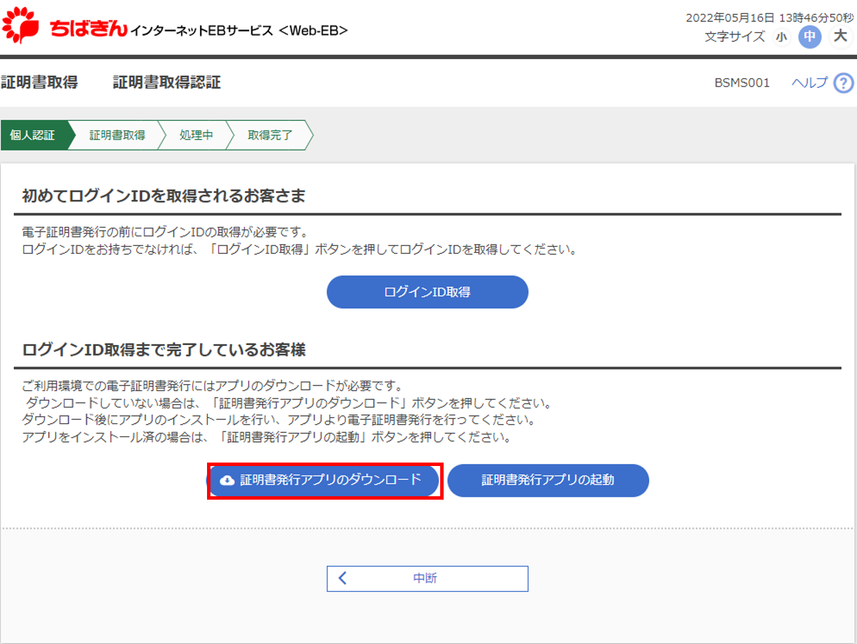Click the cloud download icon on button
This screenshot has width=857, height=644.
[227, 480]
